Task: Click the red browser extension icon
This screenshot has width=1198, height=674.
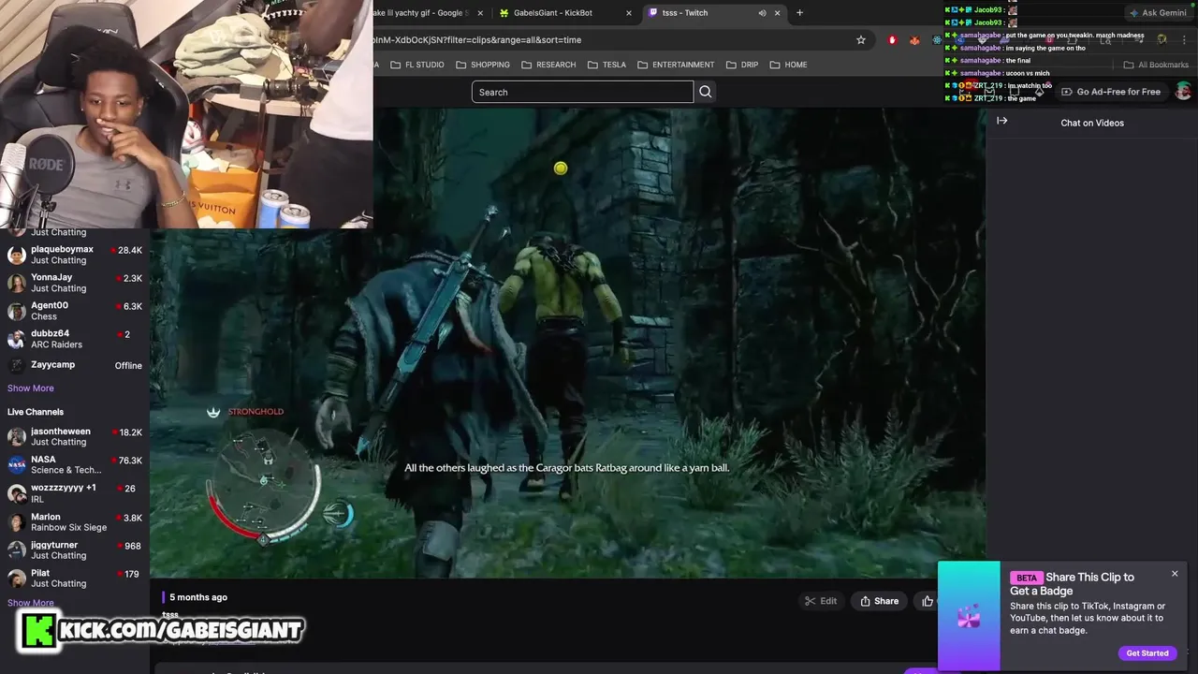Action: (892, 40)
